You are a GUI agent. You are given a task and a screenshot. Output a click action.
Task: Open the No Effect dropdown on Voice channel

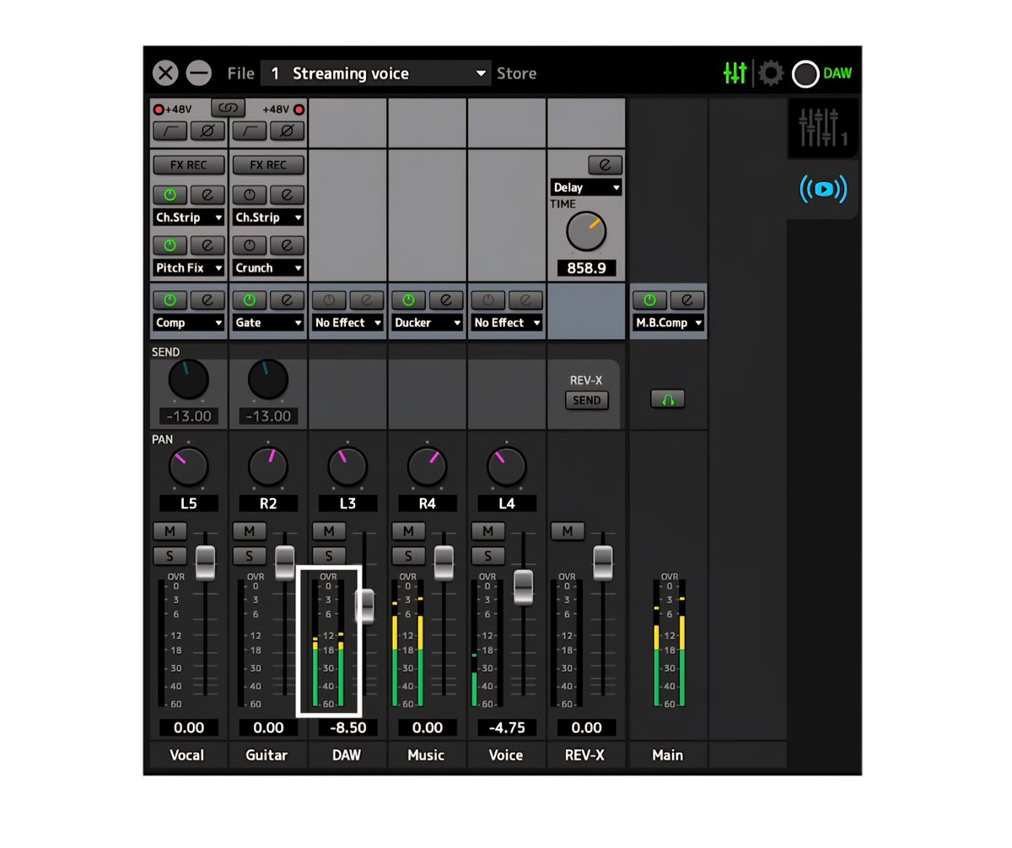tap(507, 323)
